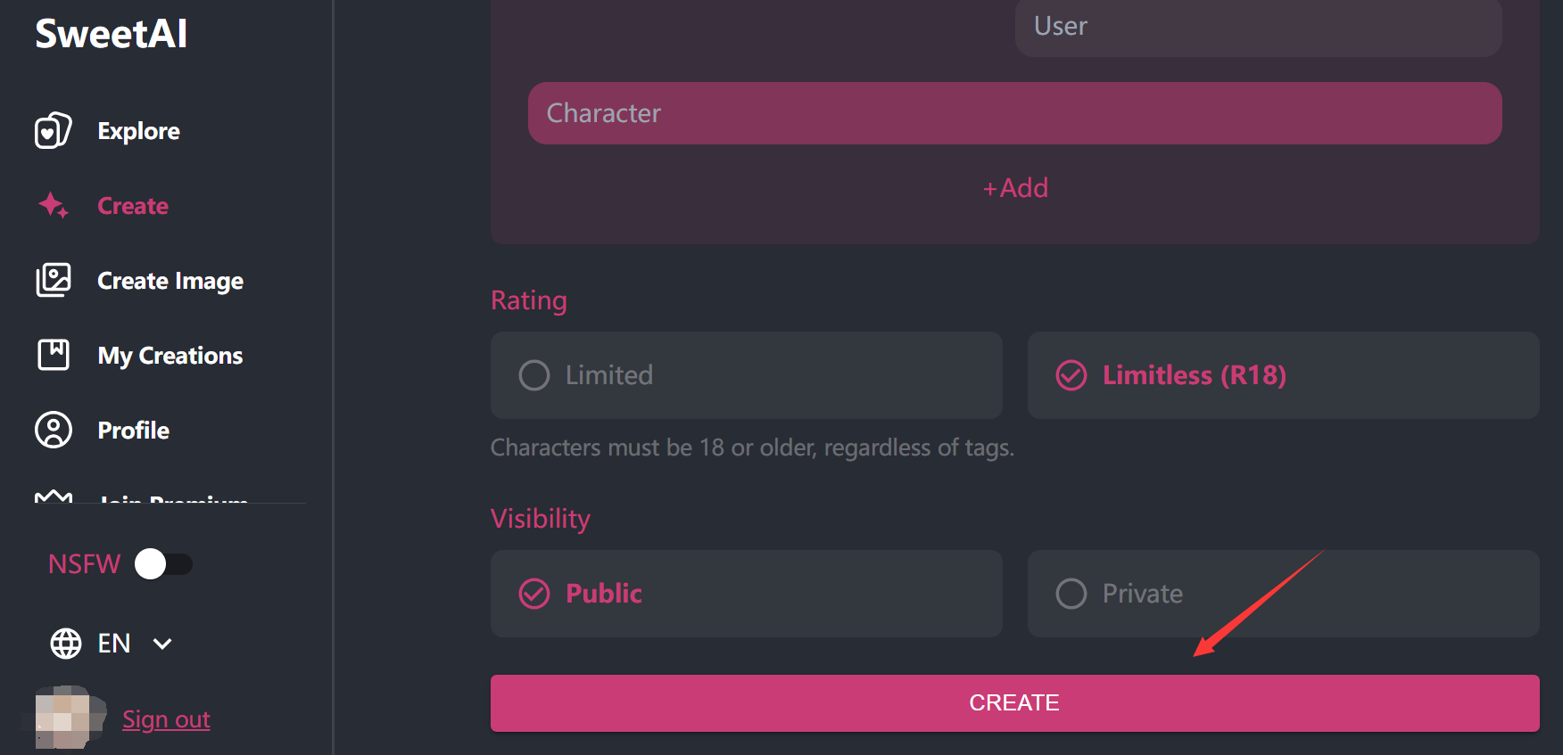This screenshot has height=755, width=1563.
Task: Open the Create Image picture icon
Action: [x=54, y=280]
